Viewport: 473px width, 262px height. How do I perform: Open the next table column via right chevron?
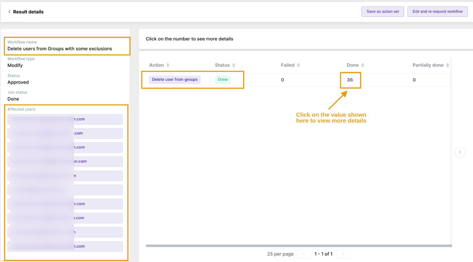[x=460, y=152]
